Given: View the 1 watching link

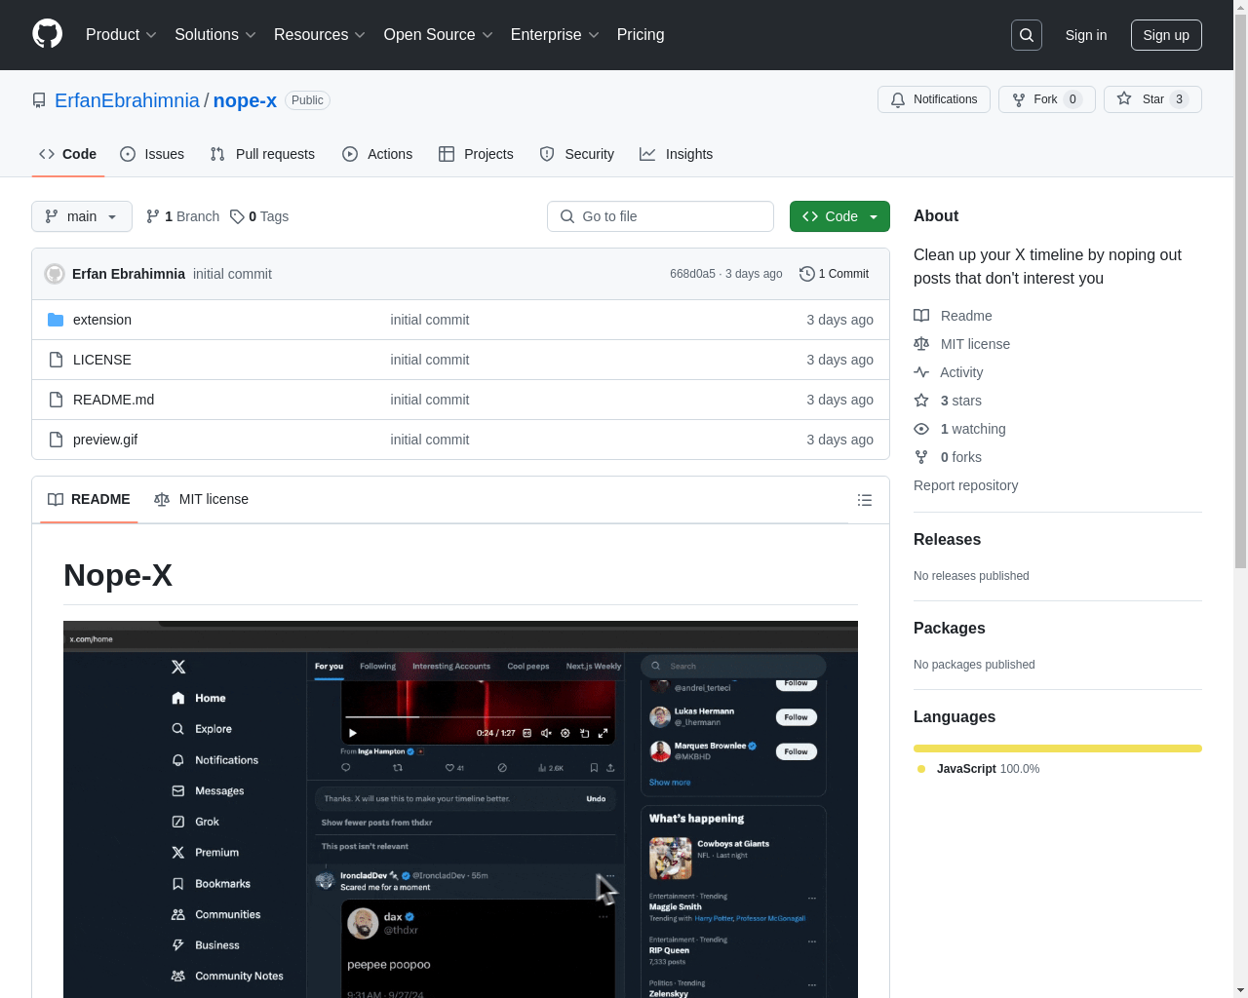Looking at the screenshot, I should pyautogui.click(x=959, y=429).
